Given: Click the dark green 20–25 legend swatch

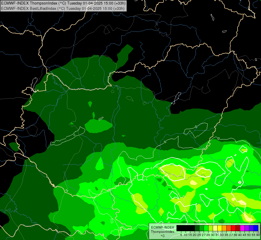Looking at the screenshot, I should [x=197, y=228].
